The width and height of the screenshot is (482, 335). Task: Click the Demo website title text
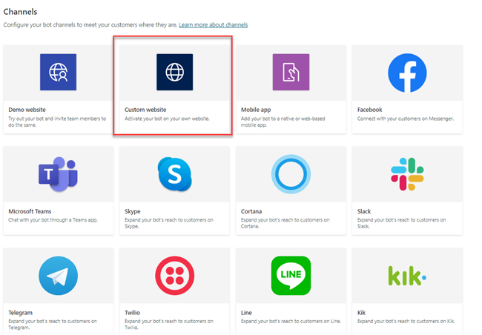pyautogui.click(x=27, y=110)
